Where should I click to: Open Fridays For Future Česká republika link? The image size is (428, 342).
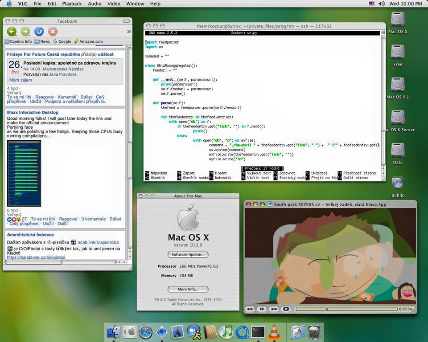pyautogui.click(x=43, y=54)
